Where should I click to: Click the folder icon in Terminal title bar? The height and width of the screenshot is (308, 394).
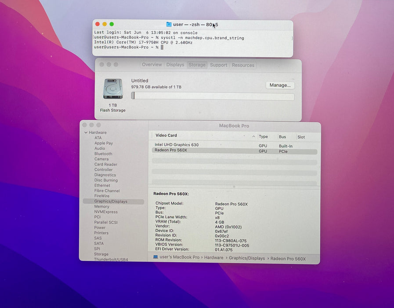pos(169,24)
